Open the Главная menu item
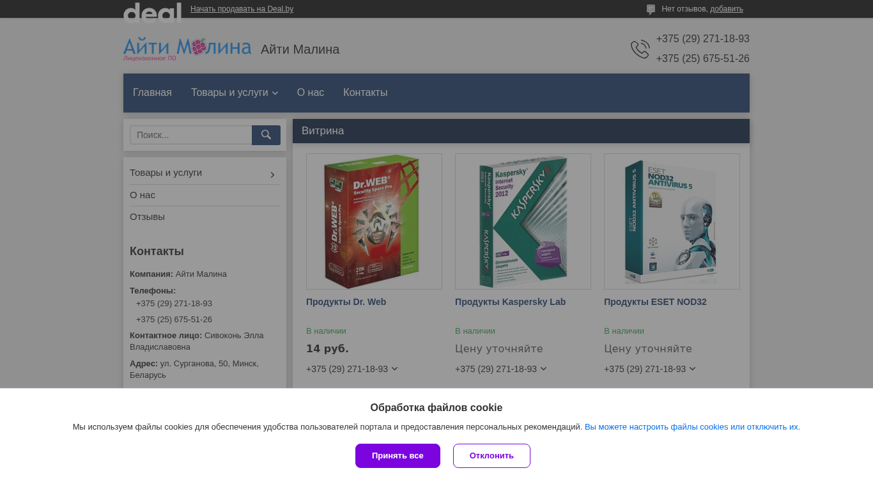The image size is (873, 491). click(152, 93)
